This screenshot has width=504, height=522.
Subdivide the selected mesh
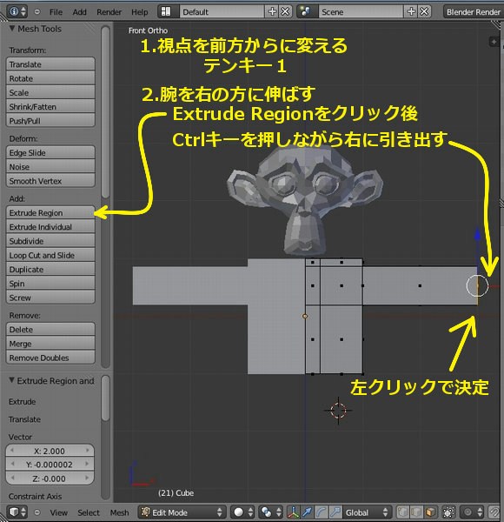tap(50, 241)
